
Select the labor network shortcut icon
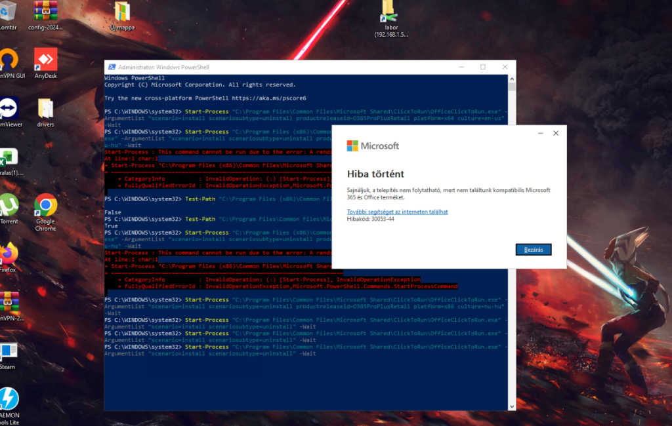coord(388,11)
